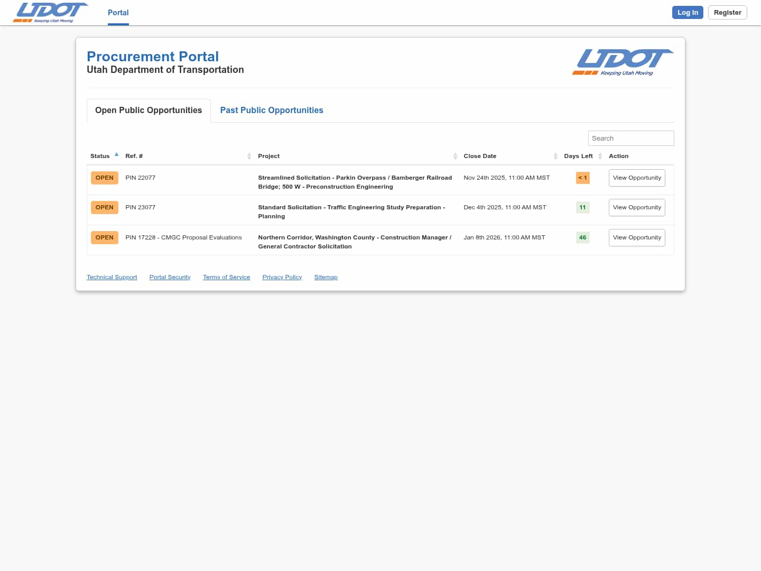This screenshot has height=571, width=761.
Task: Select Open Public Opportunities tab
Action: tap(149, 110)
